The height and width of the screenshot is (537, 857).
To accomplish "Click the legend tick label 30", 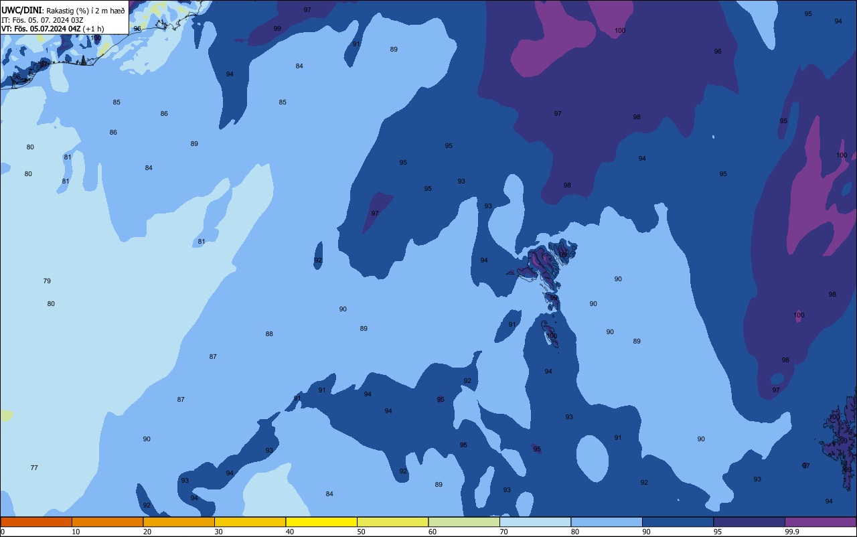I will coord(218,532).
